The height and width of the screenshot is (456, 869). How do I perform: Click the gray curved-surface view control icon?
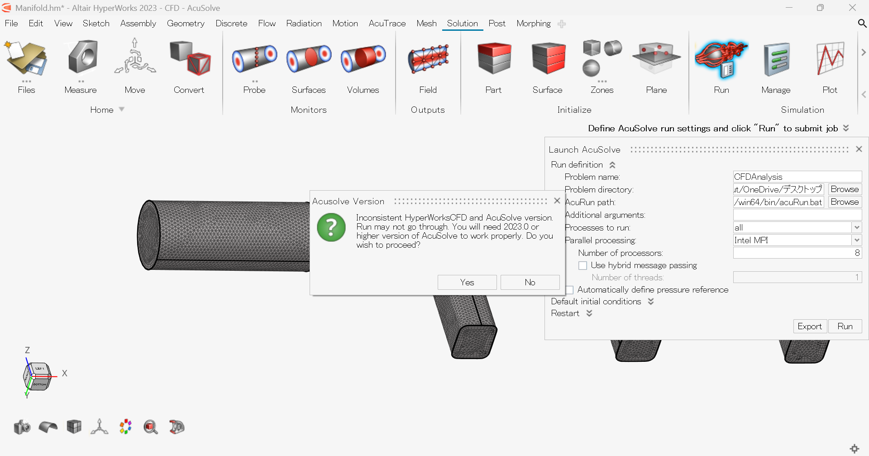[48, 427]
